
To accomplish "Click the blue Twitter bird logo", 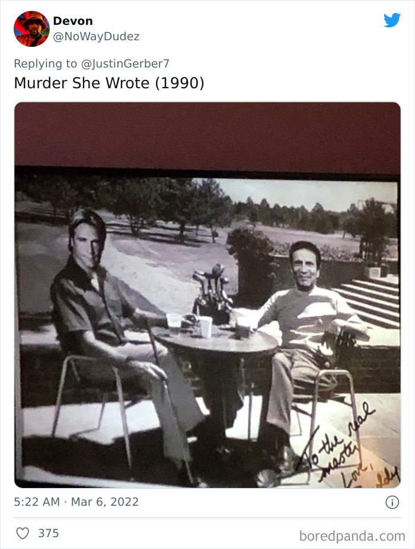I will coord(392,20).
